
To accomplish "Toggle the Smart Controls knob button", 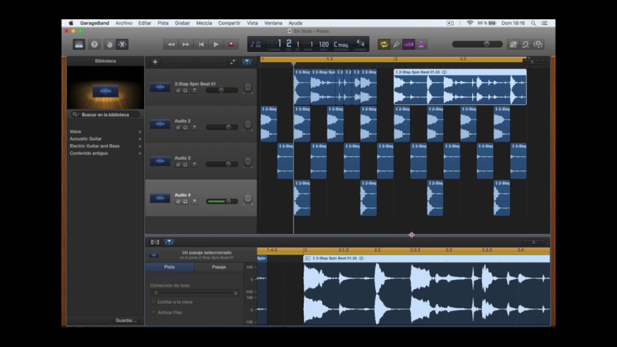I will 109,44.
